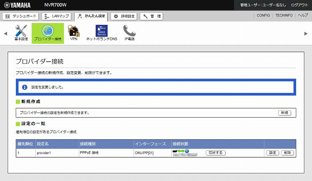Click the ONU/PP[01] interface cell
Image resolution: width=312 pixels, height=181 pixels.
(x=153, y=153)
